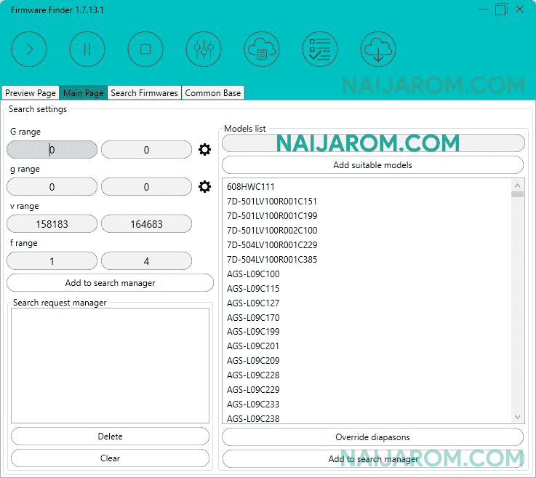
Task: Click the models list scroll up arrow
Action: pyautogui.click(x=518, y=186)
